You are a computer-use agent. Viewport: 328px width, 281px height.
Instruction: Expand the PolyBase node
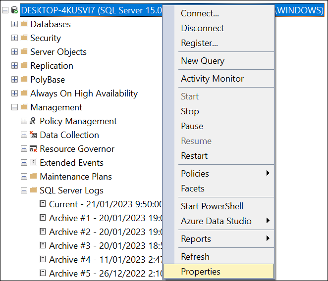coord(14,79)
